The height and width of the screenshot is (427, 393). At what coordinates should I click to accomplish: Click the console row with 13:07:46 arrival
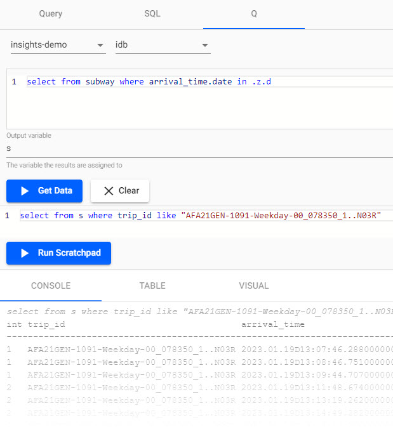(x=200, y=350)
